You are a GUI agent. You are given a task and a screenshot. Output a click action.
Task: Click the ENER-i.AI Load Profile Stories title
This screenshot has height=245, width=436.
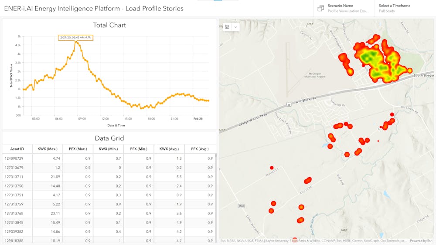pyautogui.click(x=94, y=8)
